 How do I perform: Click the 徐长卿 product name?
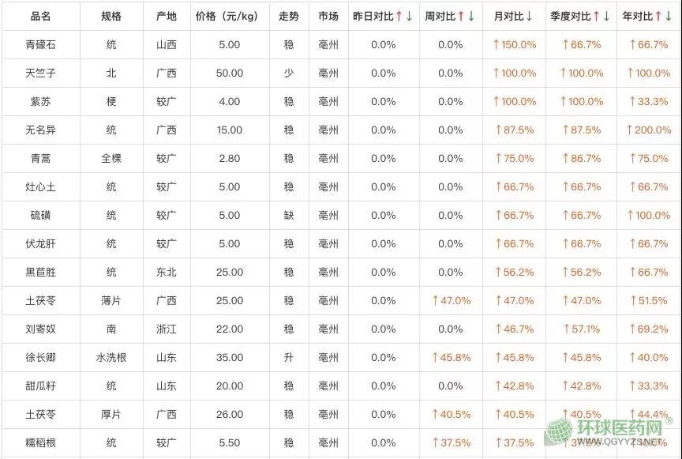pos(40,358)
